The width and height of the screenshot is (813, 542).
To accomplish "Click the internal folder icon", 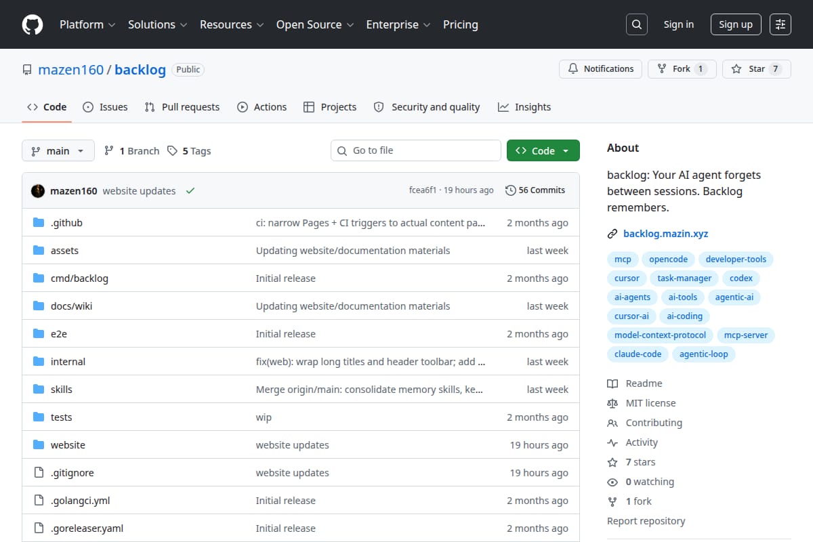I will pyautogui.click(x=39, y=362).
